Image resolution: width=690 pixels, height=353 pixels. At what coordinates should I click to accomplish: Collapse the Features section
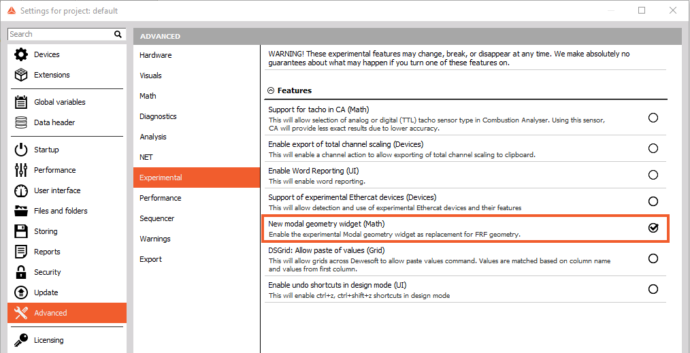pos(271,90)
